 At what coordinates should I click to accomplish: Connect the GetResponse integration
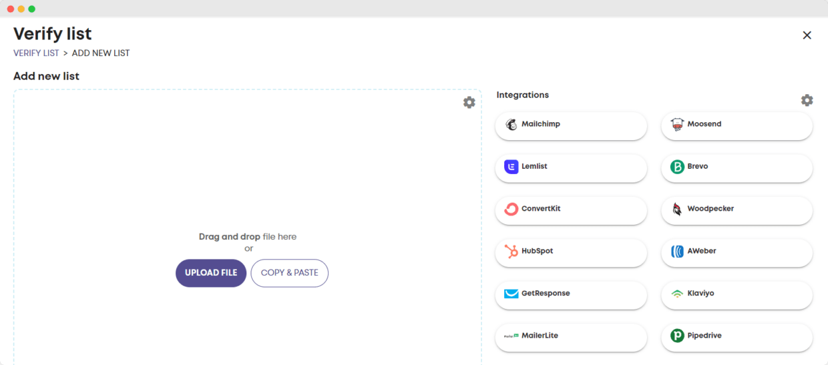pos(570,294)
